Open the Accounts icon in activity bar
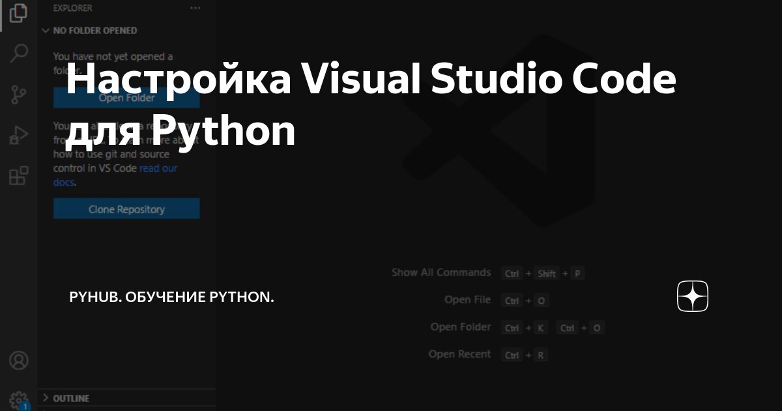Screen dimensions: 782x411 pos(19,361)
